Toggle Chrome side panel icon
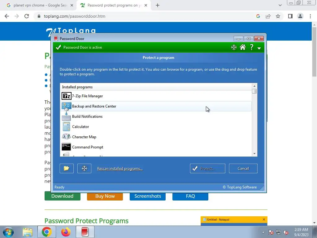Image resolution: width=317 pixels, height=238 pixels. (290, 16)
